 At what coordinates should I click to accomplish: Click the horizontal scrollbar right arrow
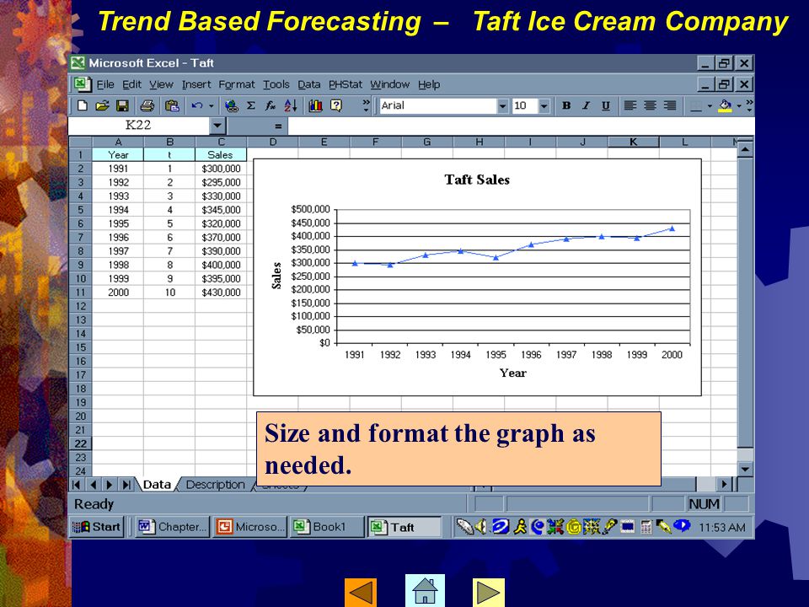(724, 484)
